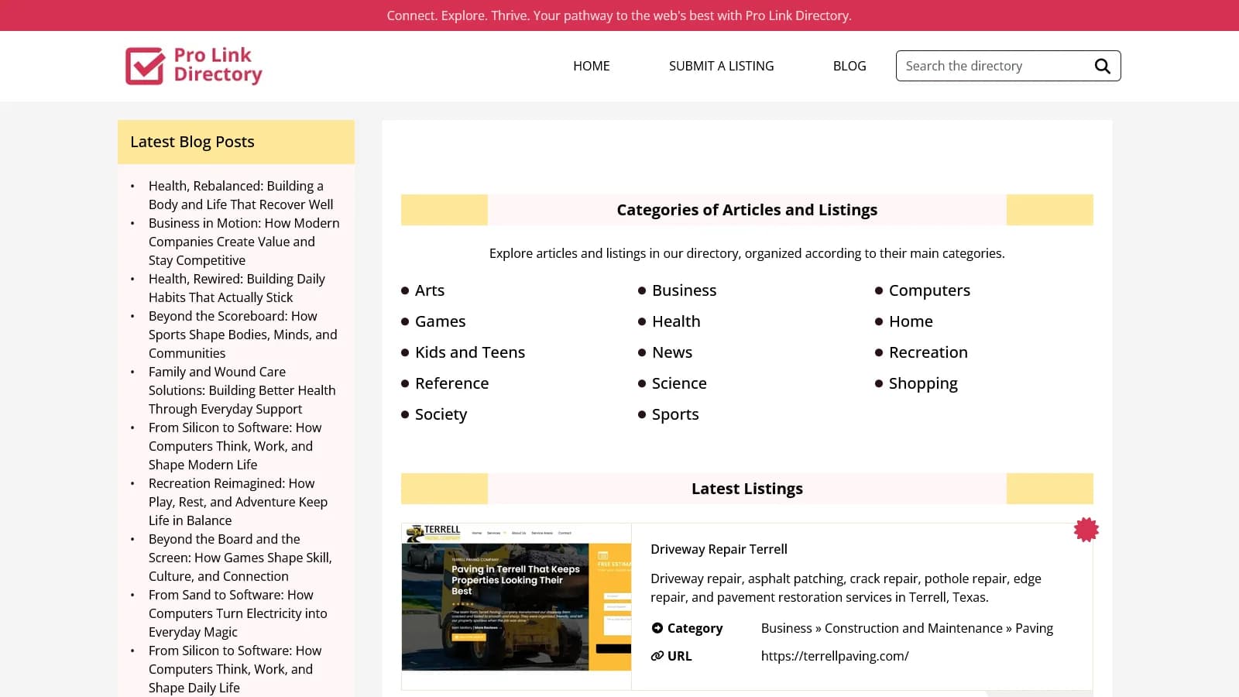The image size is (1239, 697).
Task: Open 'From Sand to Software' blog post
Action: click(238, 613)
